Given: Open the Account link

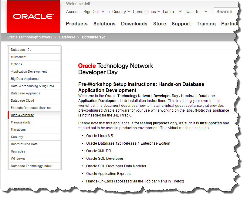Looking at the screenshot, I should tap(73, 11).
